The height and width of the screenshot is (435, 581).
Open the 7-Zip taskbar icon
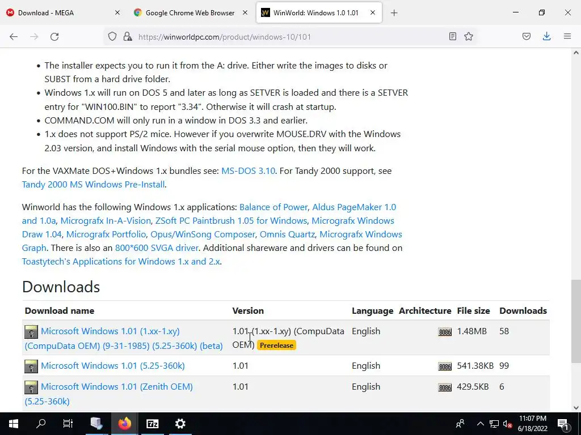152,424
